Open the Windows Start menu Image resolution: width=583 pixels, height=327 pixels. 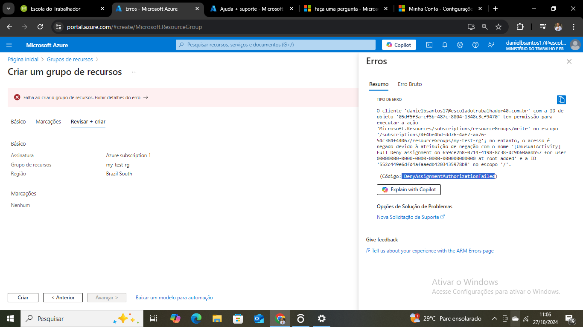10,318
